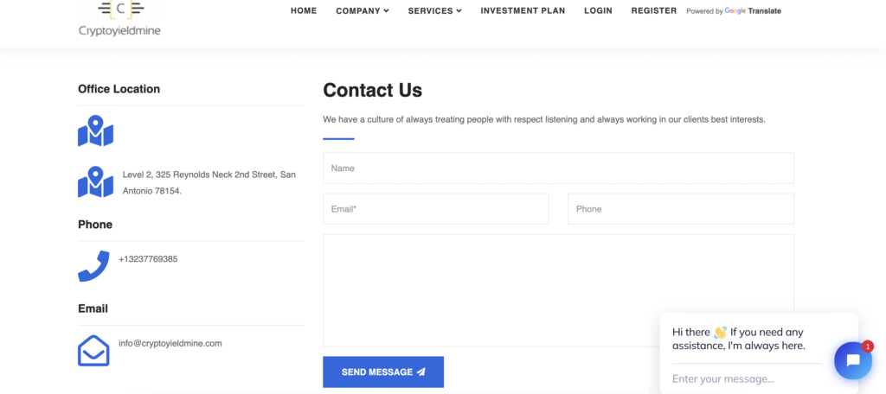Focus the Name input field
The width and height of the screenshot is (886, 394).
click(558, 168)
